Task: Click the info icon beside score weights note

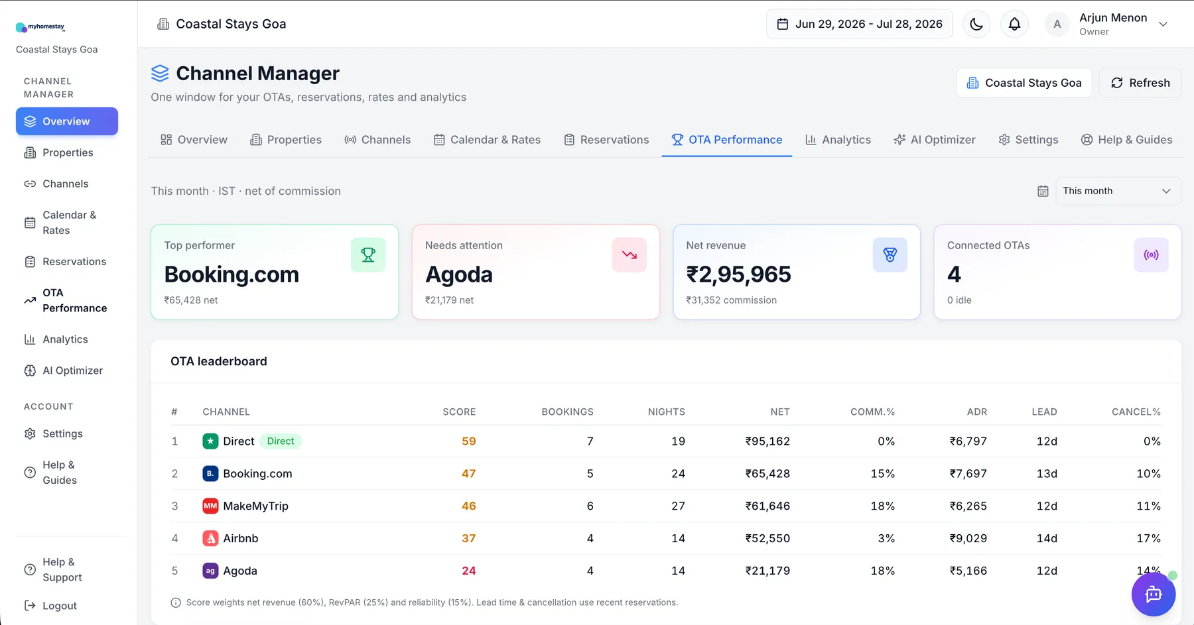Action: 176,602
